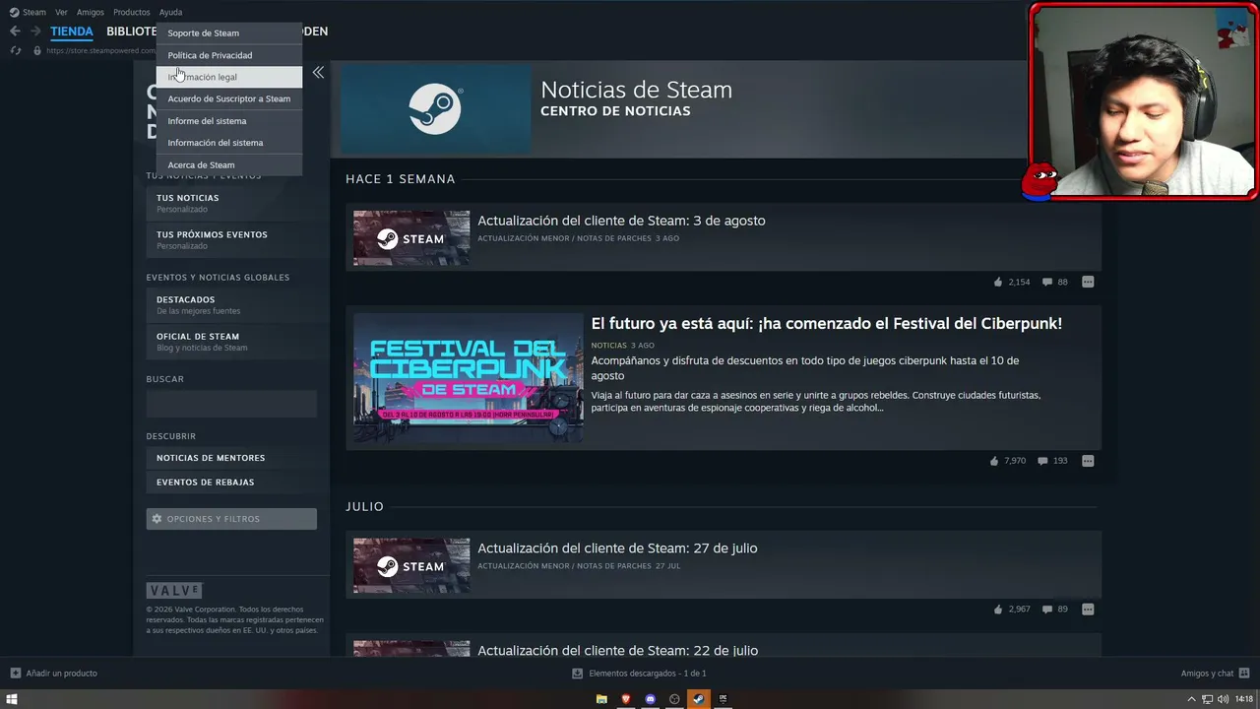Open Noticias de Mentores

click(x=231, y=458)
